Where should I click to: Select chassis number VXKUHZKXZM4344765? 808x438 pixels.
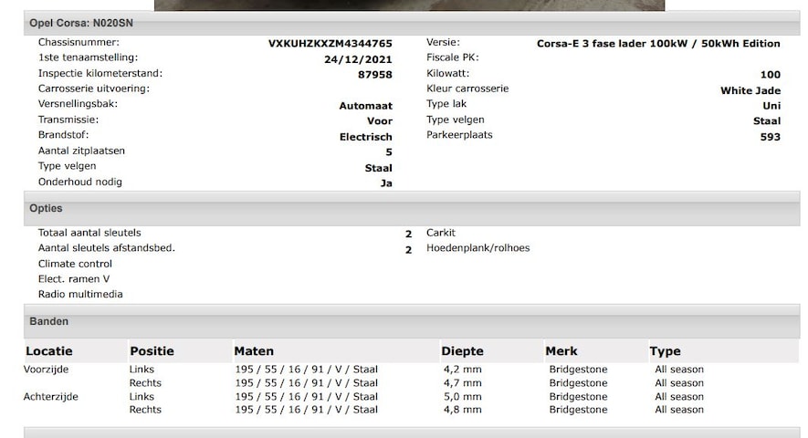[330, 44]
